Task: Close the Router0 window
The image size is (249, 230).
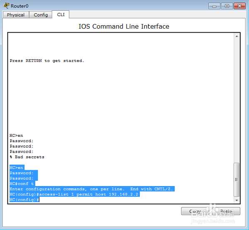Action: (x=239, y=6)
